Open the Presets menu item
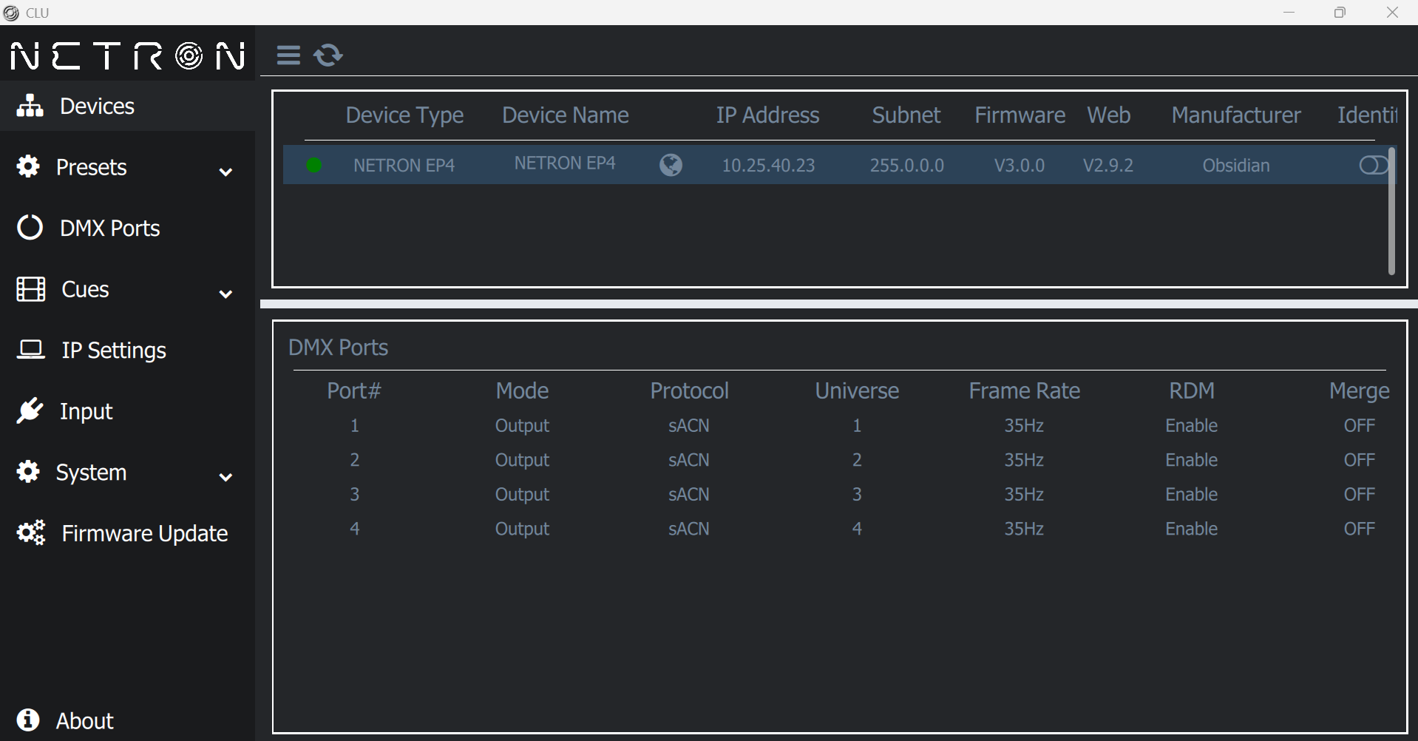Image resolution: width=1418 pixels, height=741 pixels. tap(127, 167)
